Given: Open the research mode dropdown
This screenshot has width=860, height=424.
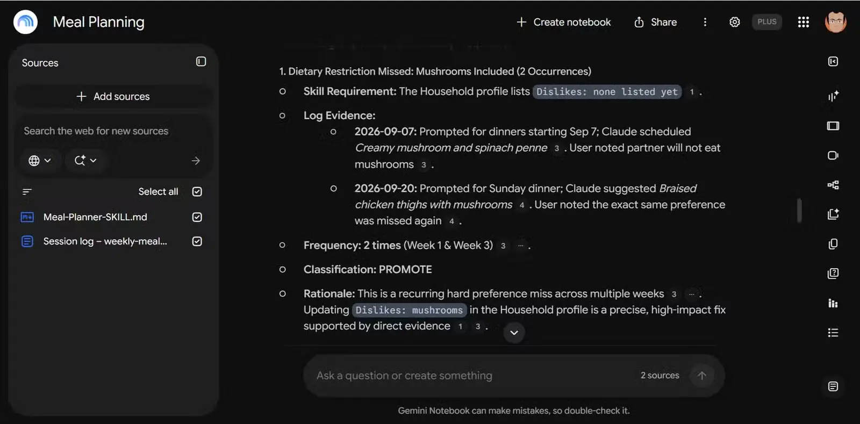Looking at the screenshot, I should [x=85, y=161].
